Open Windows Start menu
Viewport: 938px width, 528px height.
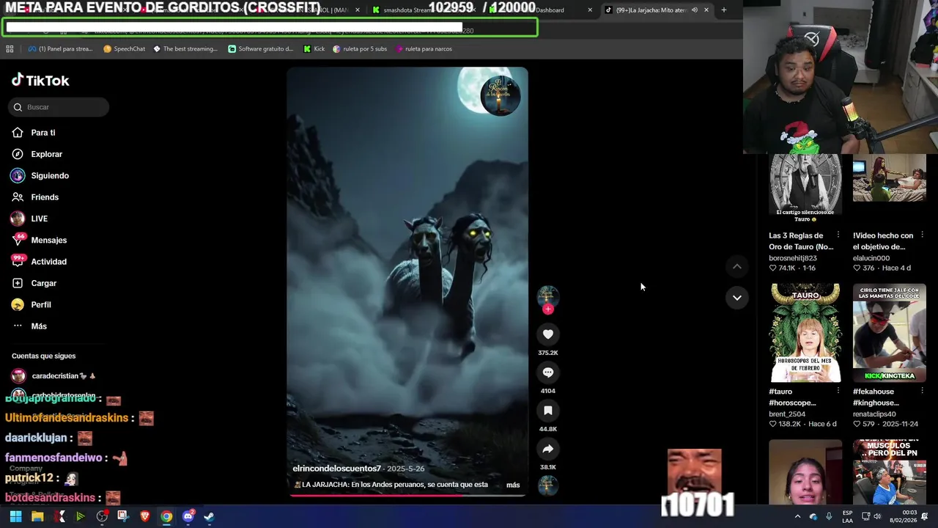[x=15, y=516]
